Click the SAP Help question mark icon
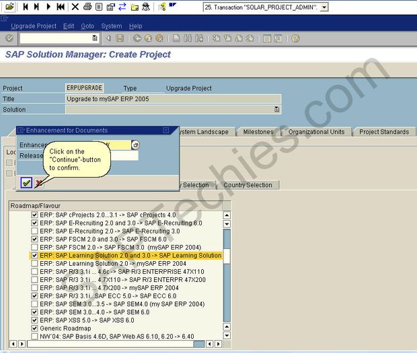Image resolution: width=417 pixels, height=353 pixels. pyautogui.click(x=295, y=38)
